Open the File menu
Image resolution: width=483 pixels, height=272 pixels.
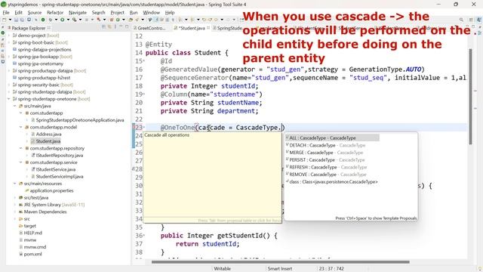click(6, 12)
